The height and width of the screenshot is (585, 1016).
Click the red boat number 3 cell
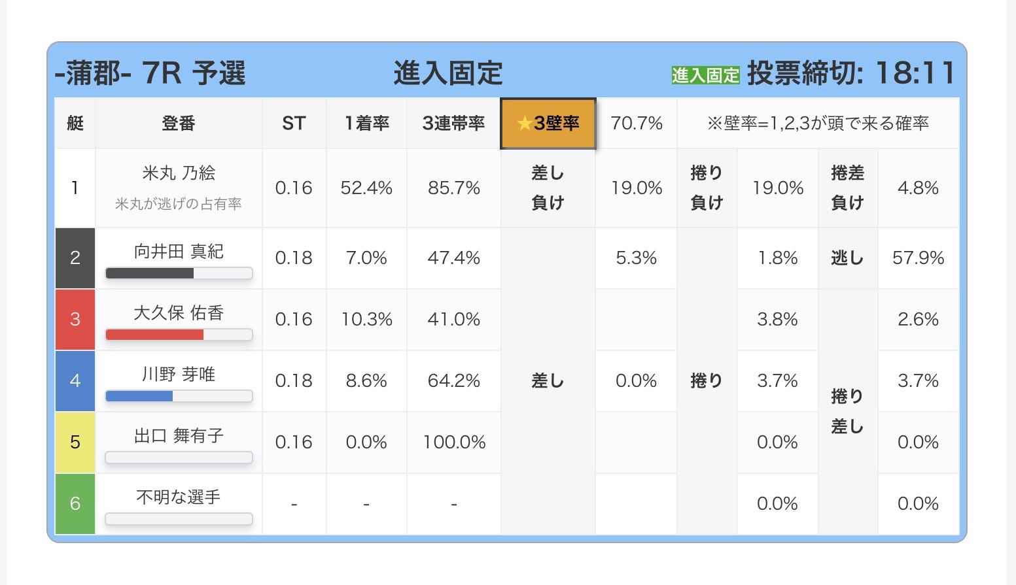click(75, 320)
